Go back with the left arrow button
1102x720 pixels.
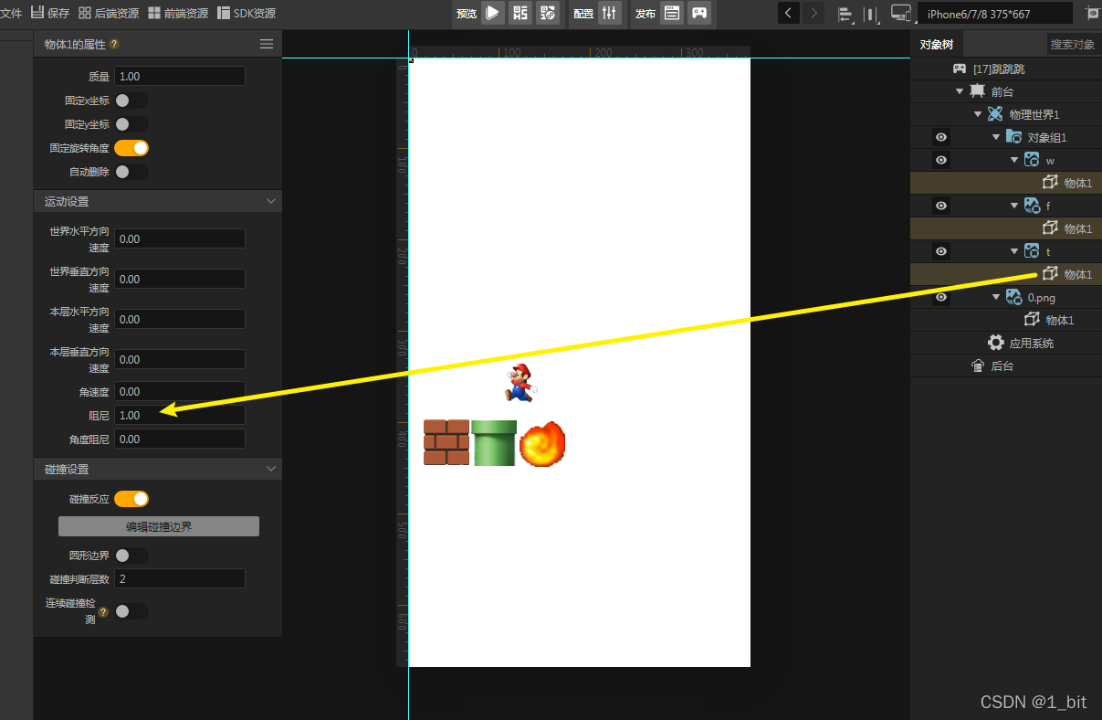point(789,13)
